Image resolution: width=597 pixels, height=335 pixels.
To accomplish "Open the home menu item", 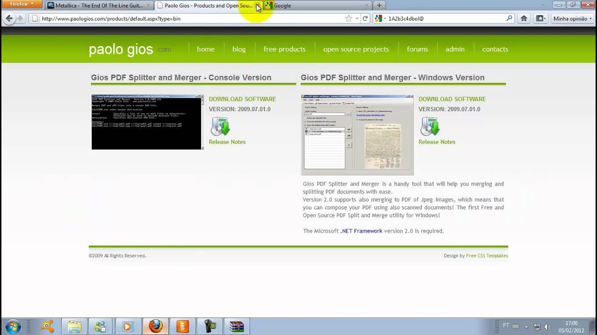I will [x=206, y=49].
